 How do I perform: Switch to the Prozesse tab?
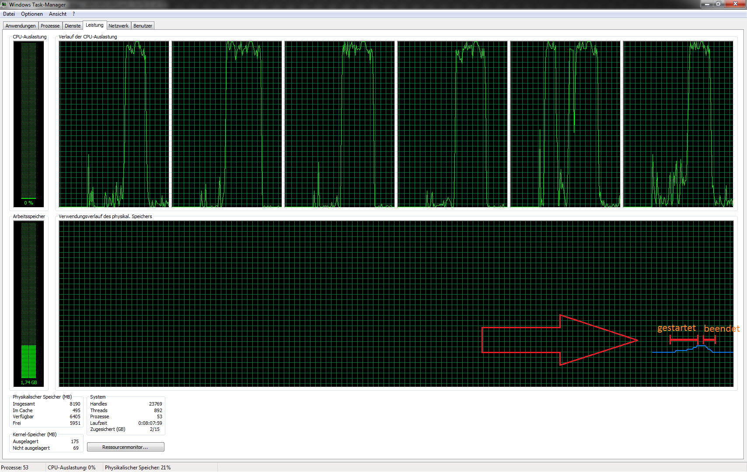click(50, 26)
